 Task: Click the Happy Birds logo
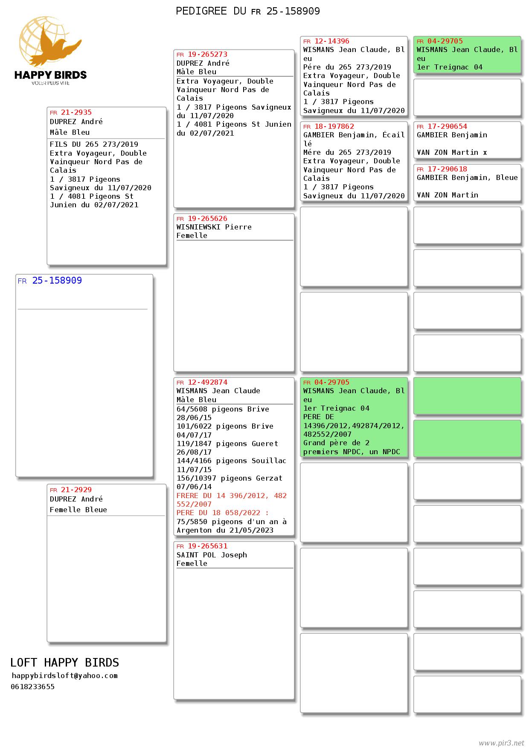click(50, 50)
